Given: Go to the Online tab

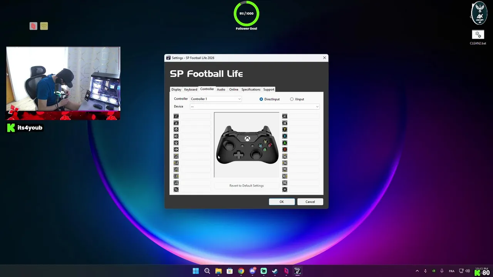Looking at the screenshot, I should 234,89.
